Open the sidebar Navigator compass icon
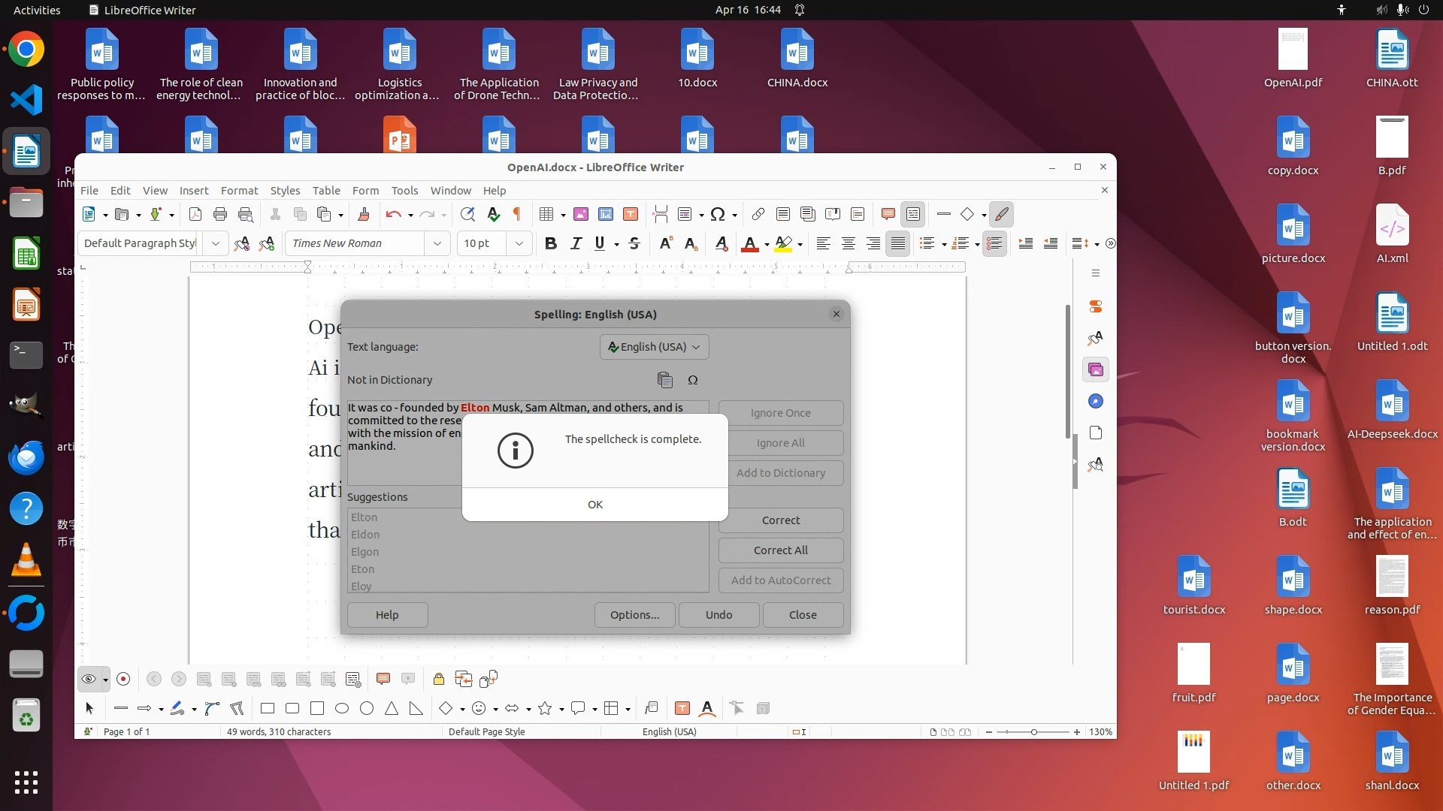The height and width of the screenshot is (811, 1443). click(1096, 401)
